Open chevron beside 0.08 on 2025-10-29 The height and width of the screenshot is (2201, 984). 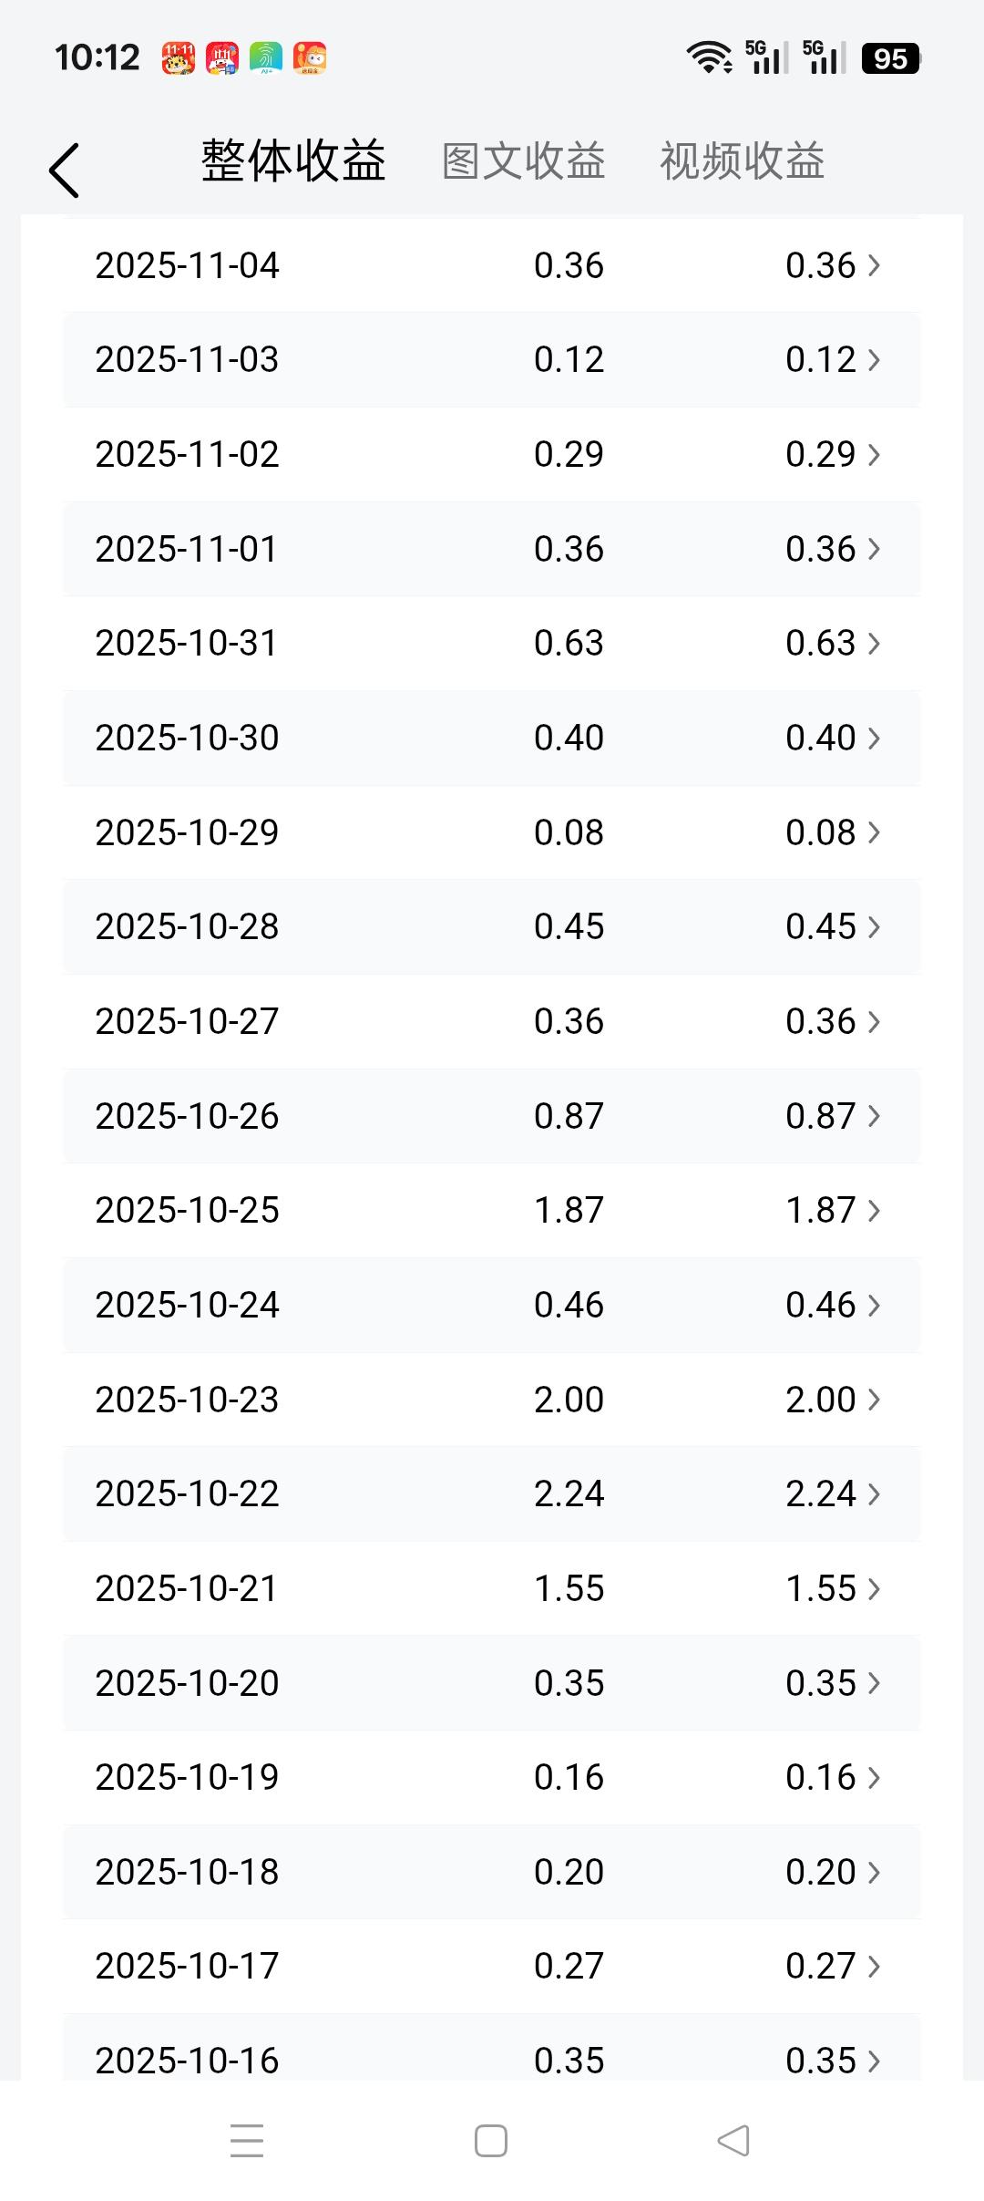[x=874, y=832]
